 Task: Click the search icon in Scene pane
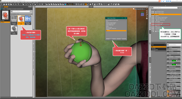click(x=152, y=8)
